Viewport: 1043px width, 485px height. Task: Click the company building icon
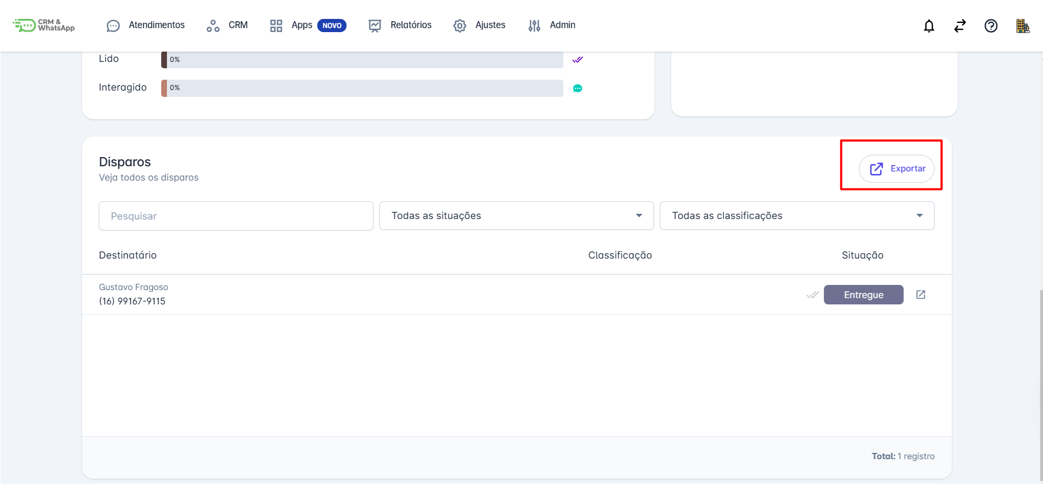pos(1022,26)
